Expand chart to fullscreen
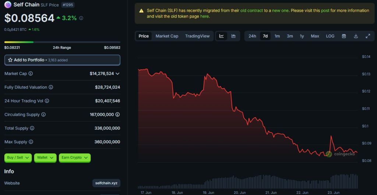Screen dimensions: 377x195 point(368,36)
